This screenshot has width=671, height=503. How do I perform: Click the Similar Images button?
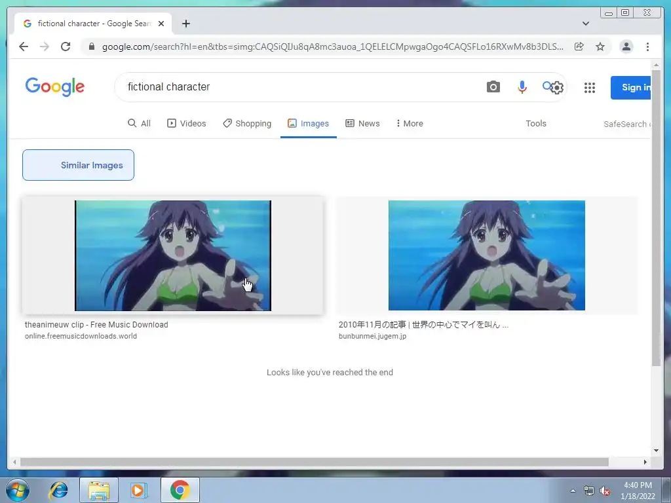79,165
